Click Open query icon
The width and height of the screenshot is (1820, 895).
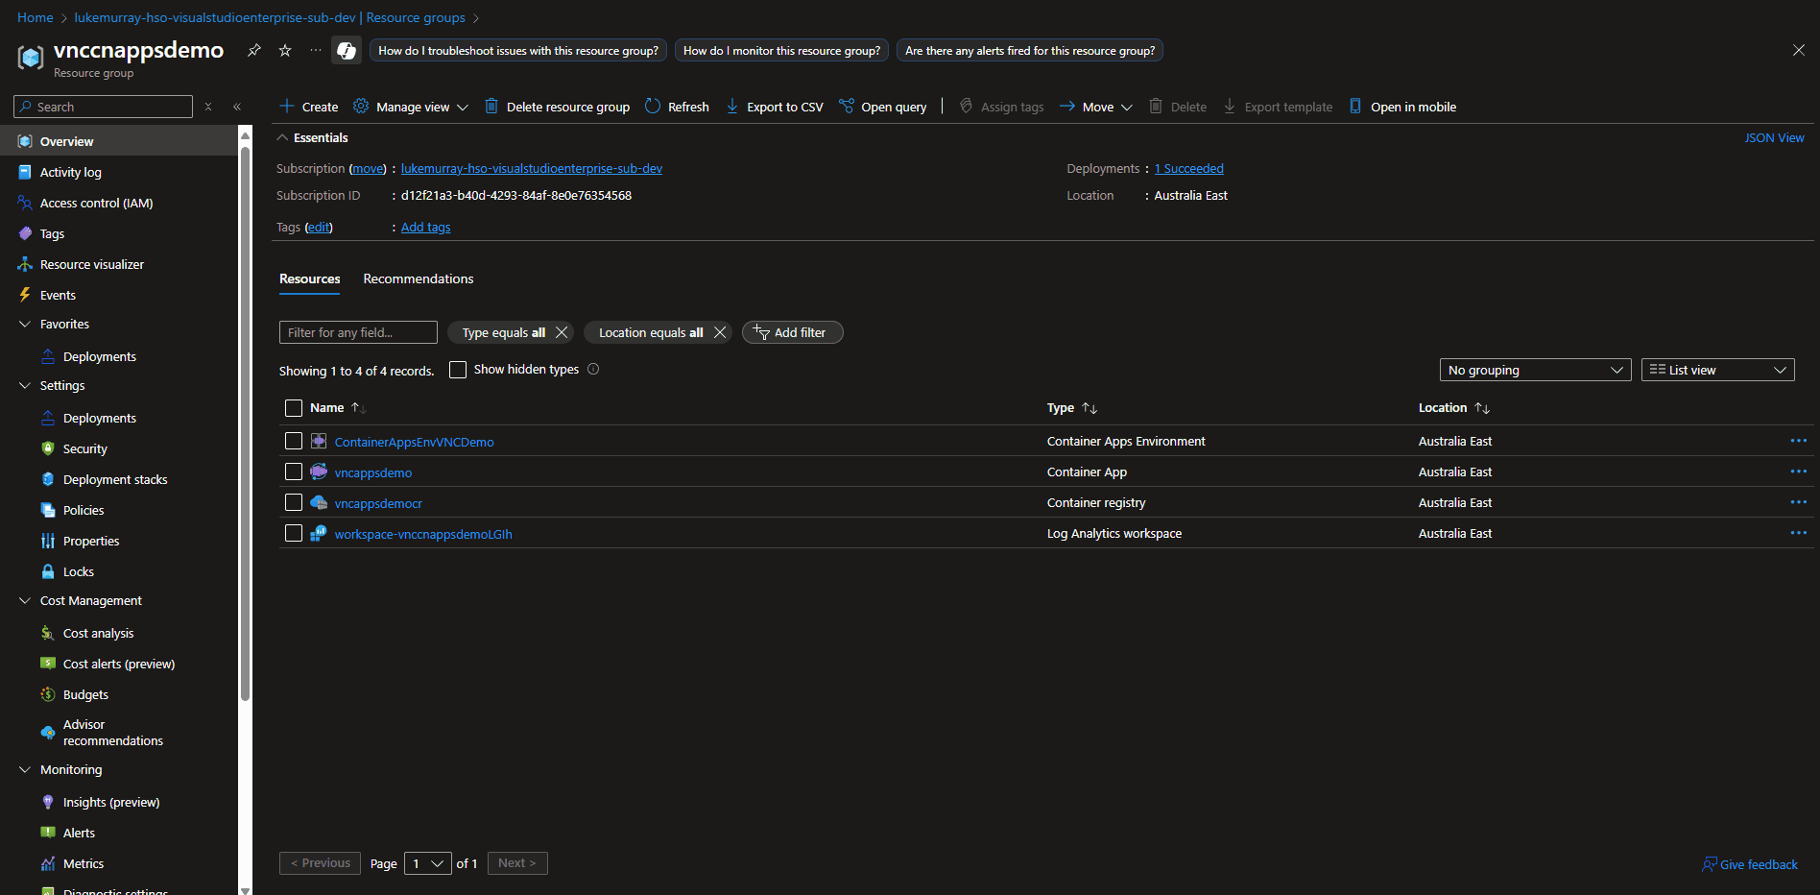point(847,106)
